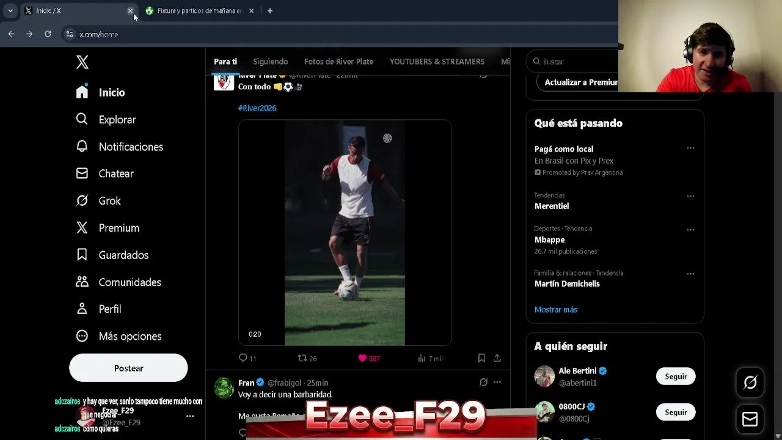
Task: Select the Siguiendo tab
Action: (x=271, y=61)
